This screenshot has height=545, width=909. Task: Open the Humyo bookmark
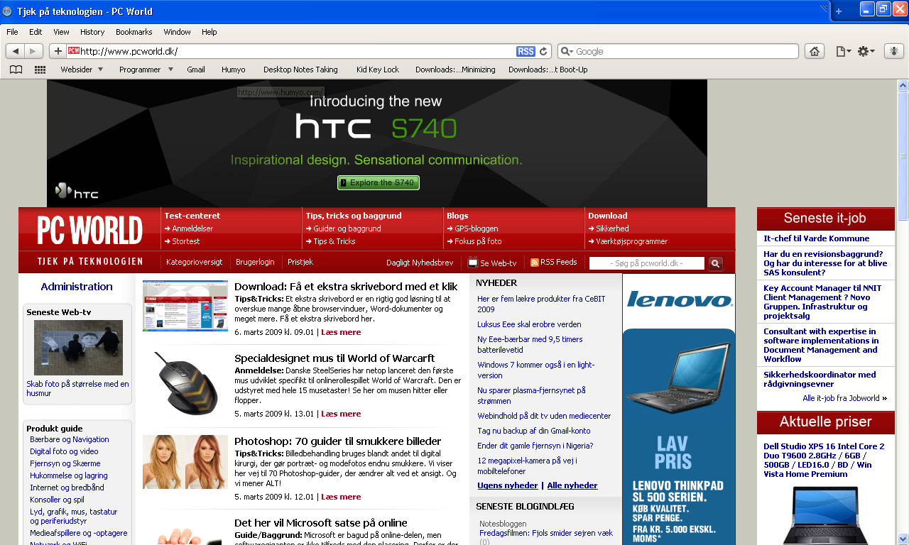click(x=234, y=70)
